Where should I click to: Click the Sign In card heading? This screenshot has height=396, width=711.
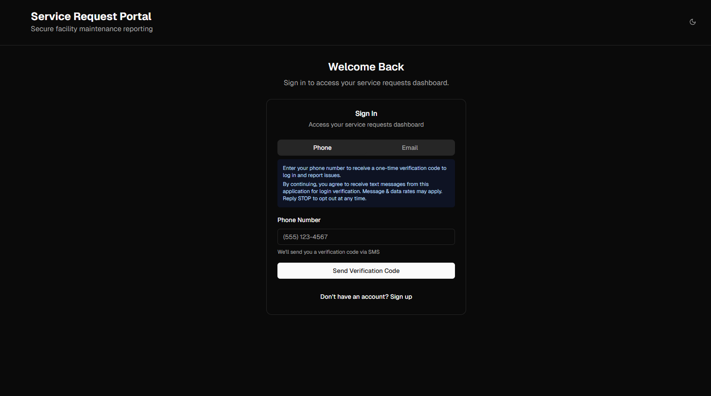coord(366,114)
